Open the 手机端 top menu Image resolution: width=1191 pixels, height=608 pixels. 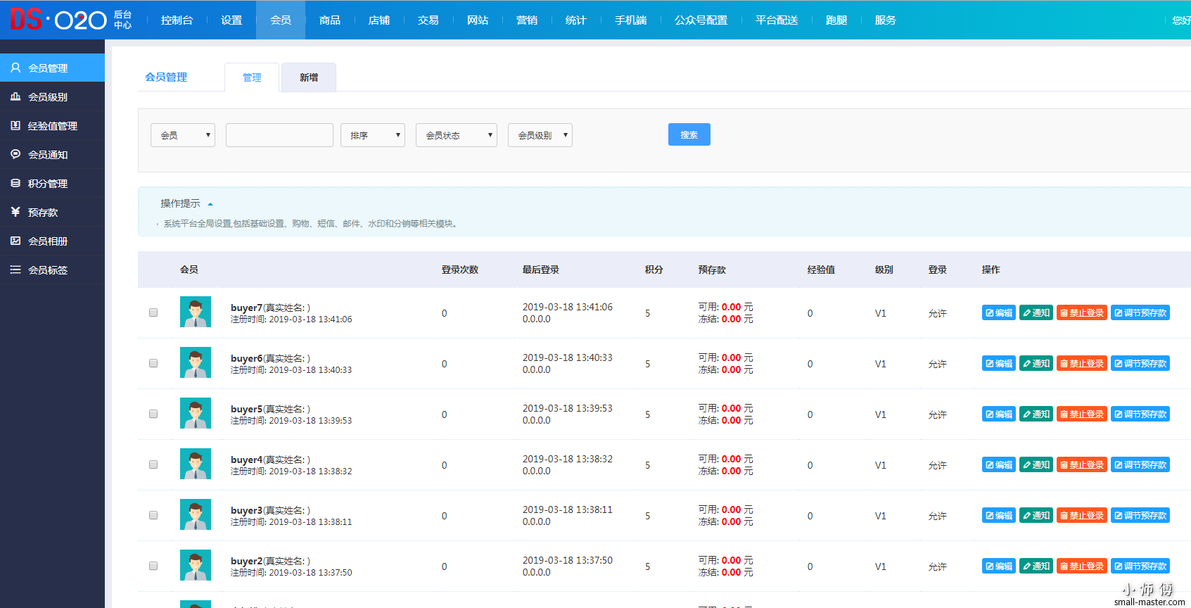pos(631,20)
